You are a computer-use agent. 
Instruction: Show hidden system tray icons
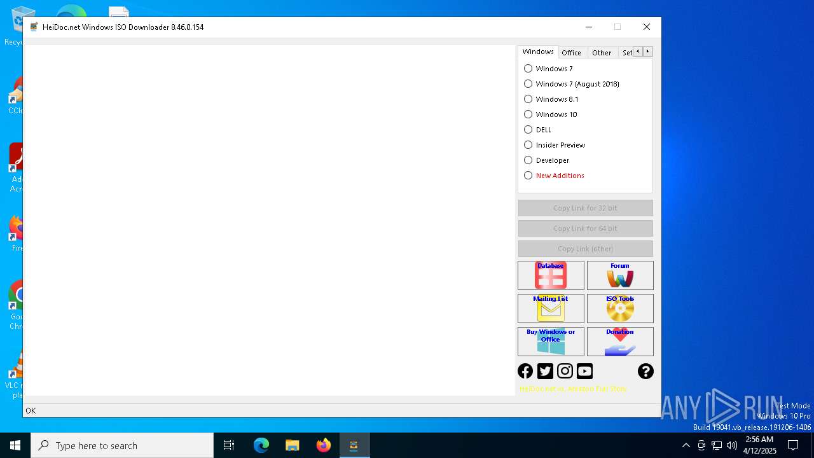pyautogui.click(x=686, y=445)
